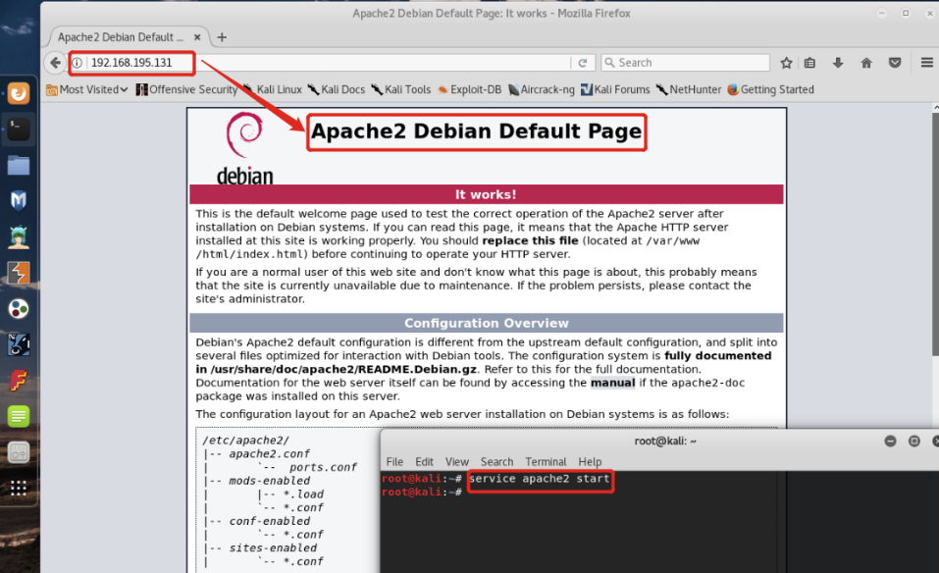Viewport: 939px width, 573px height.
Task: Click 'service apache2 start' in the terminal
Action: tap(540, 479)
